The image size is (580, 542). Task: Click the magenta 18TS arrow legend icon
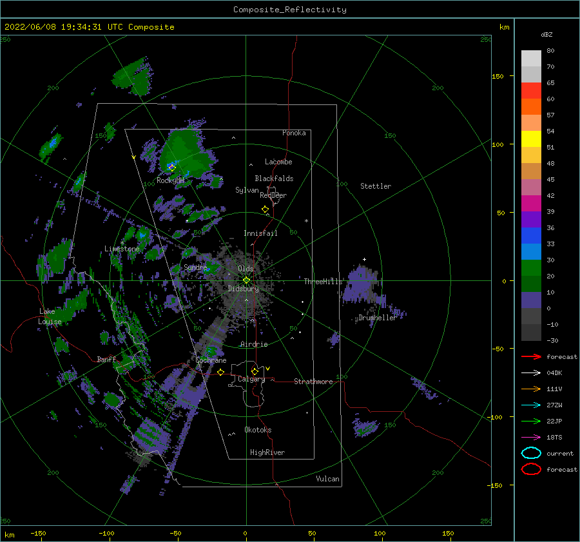[x=531, y=438]
